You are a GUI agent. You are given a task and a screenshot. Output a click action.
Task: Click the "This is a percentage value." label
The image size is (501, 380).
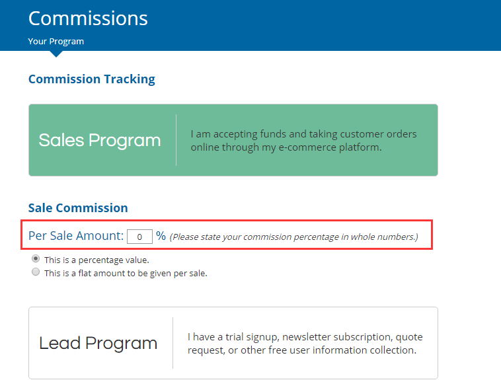point(96,260)
